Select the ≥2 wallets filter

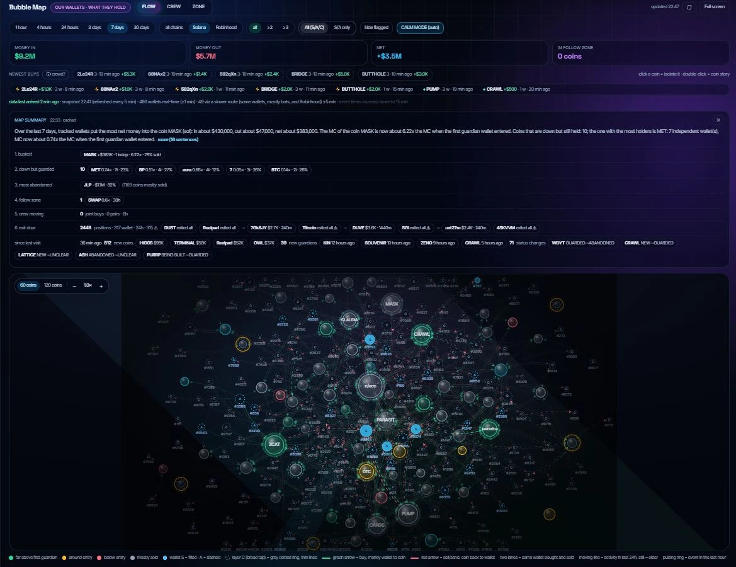[x=270, y=28]
